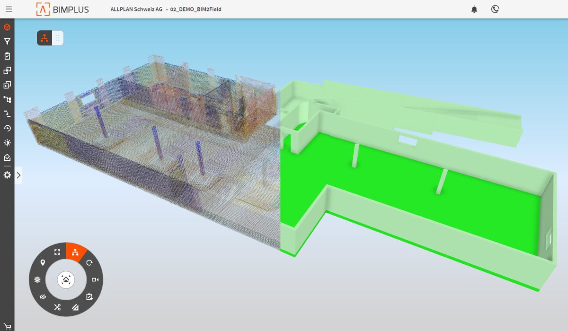Click the home button to reset the view
This screenshot has height=331, width=568.
coord(66,279)
